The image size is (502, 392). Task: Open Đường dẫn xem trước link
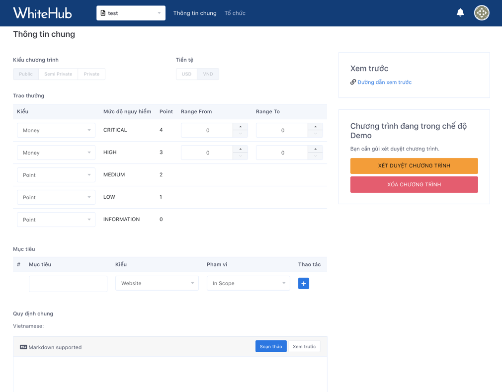tap(384, 81)
